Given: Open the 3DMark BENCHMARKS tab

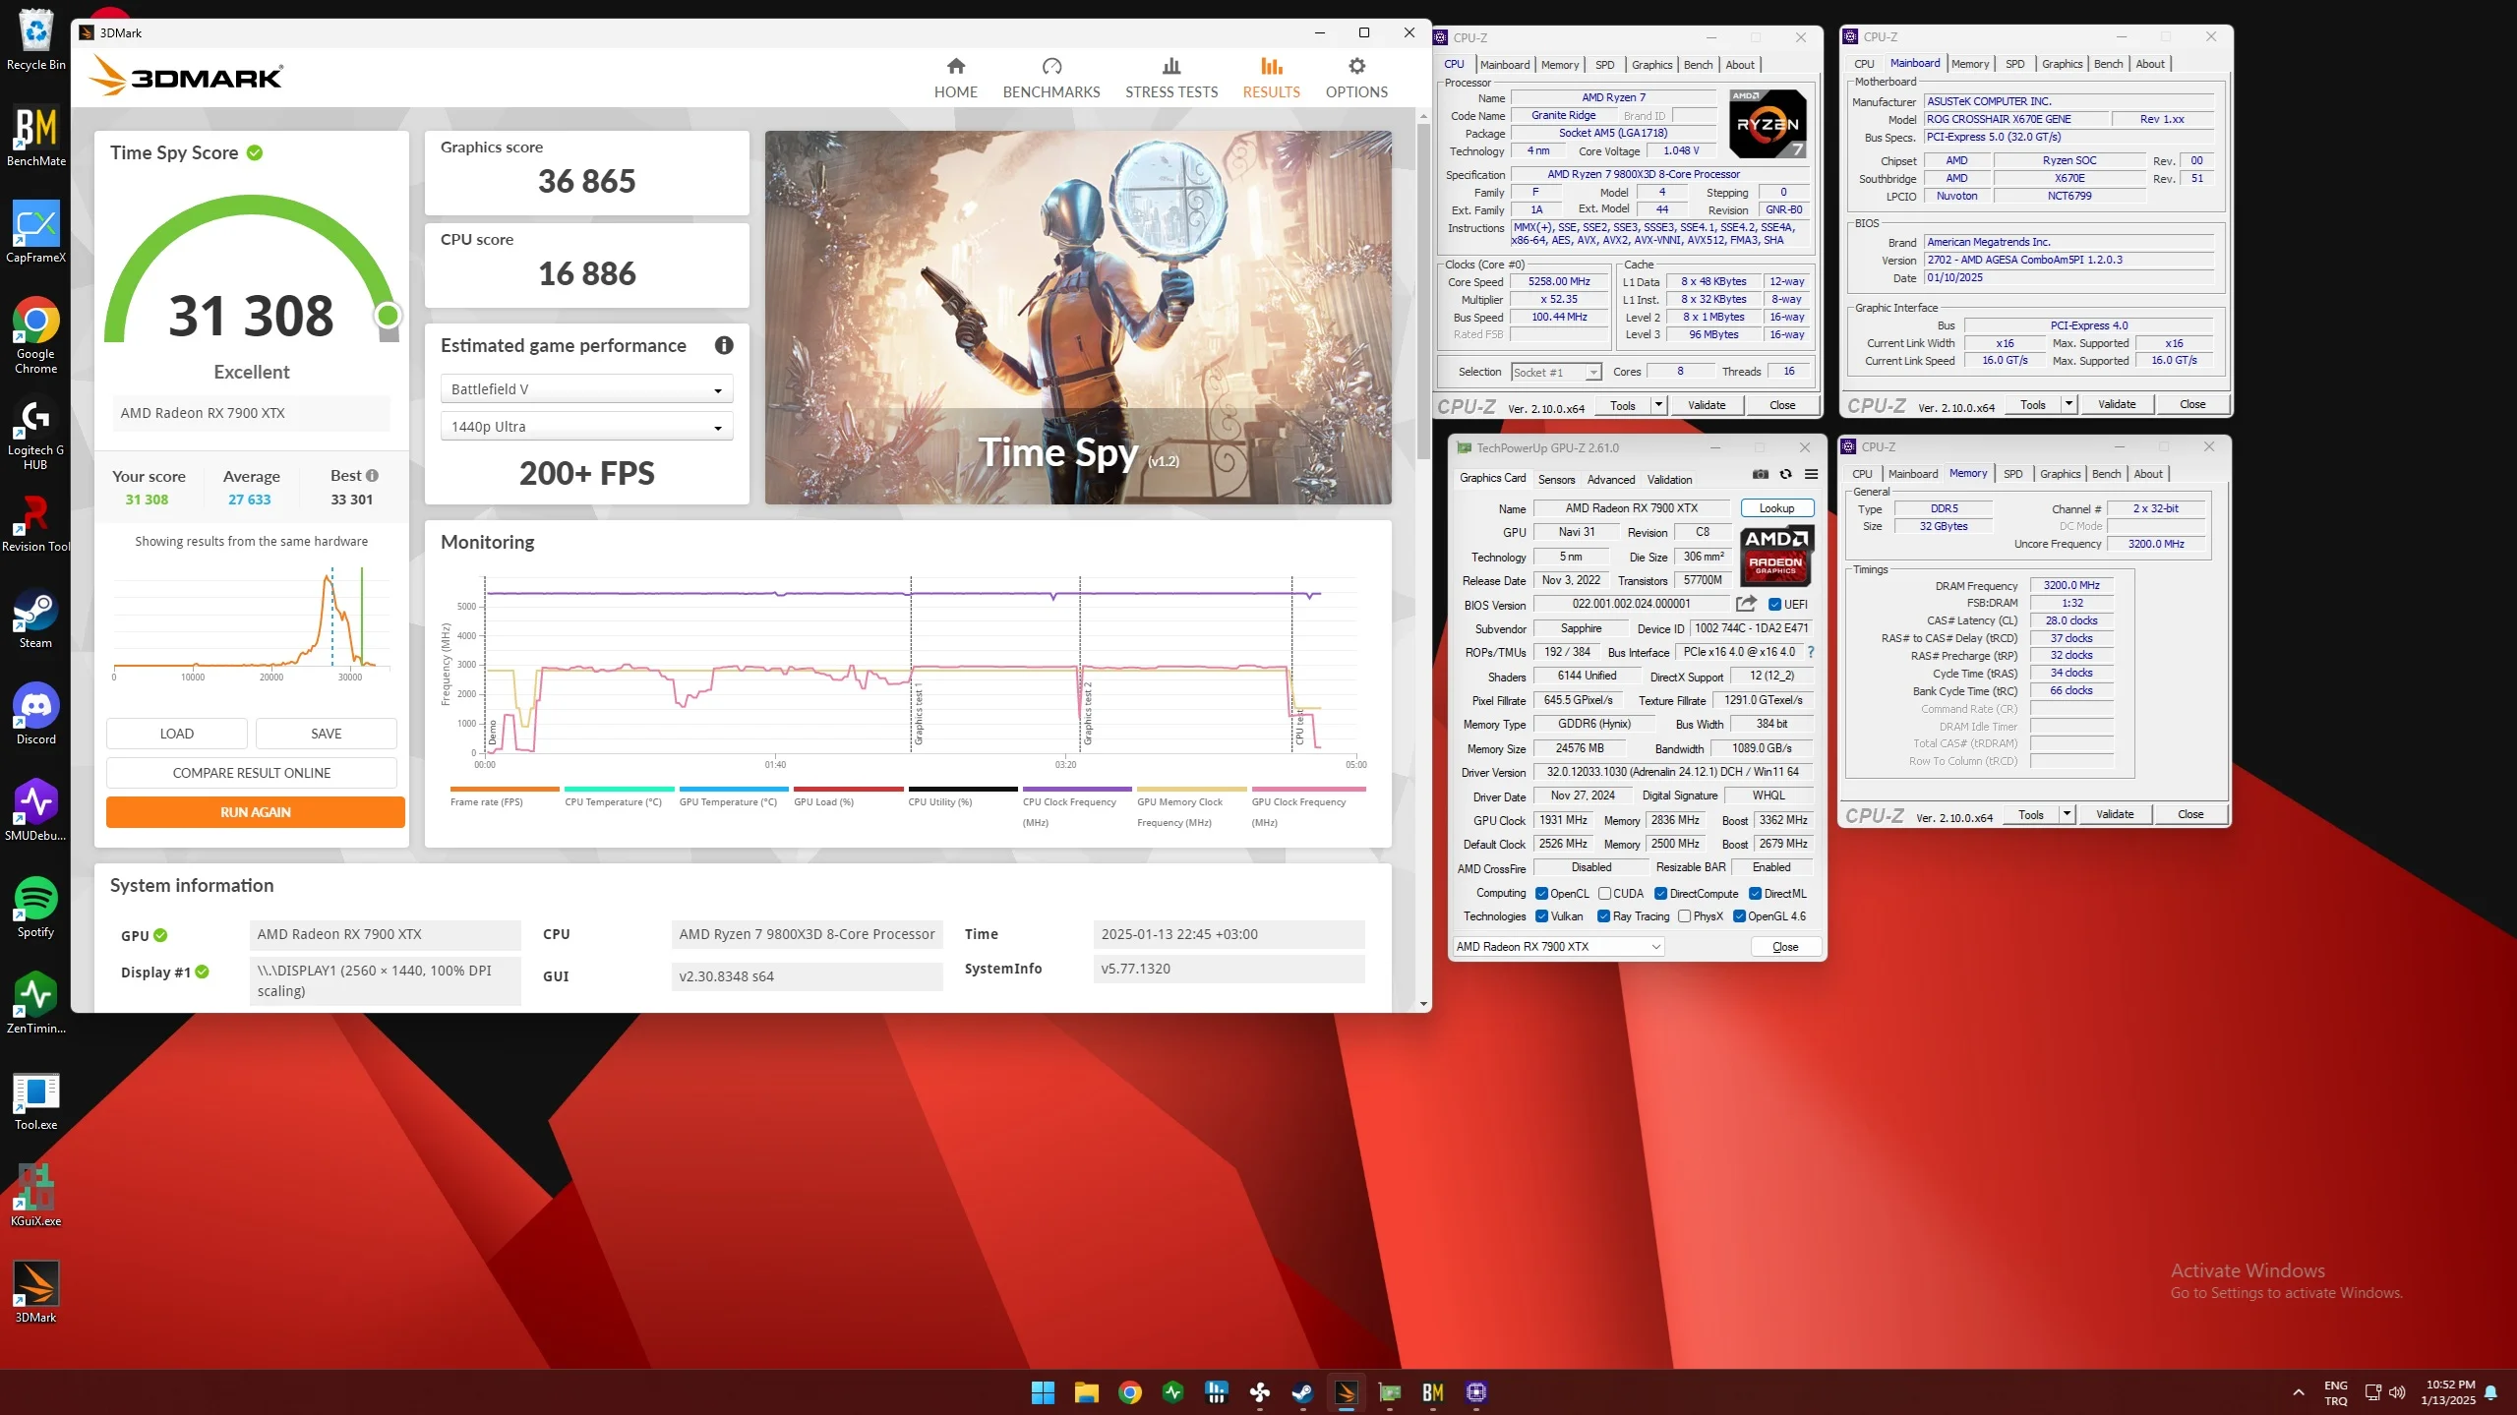Looking at the screenshot, I should [1051, 78].
